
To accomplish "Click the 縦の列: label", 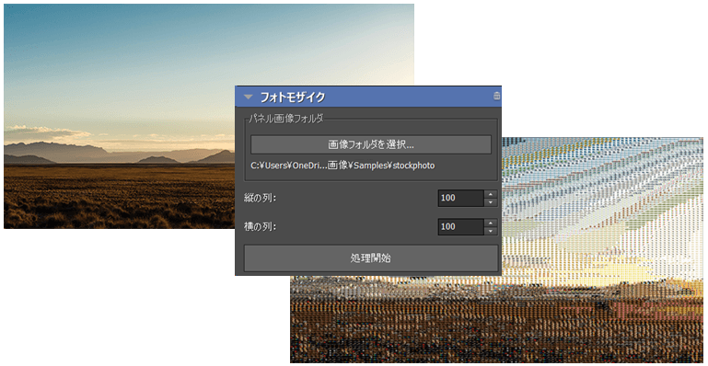I will [x=260, y=199].
